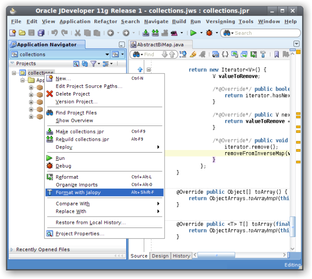Click the Jalopy hammer icon in editor toolbar
The height and width of the screenshot is (279, 312).
click(x=263, y=54)
